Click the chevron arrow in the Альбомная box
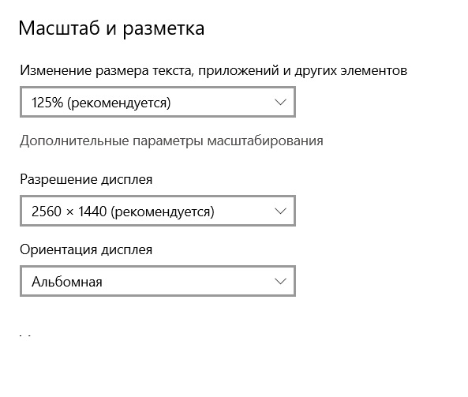Image resolution: width=468 pixels, height=397 pixels. point(280,281)
